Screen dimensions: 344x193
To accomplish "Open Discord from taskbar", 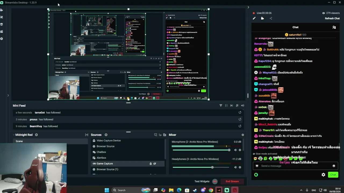I will point(203,190).
